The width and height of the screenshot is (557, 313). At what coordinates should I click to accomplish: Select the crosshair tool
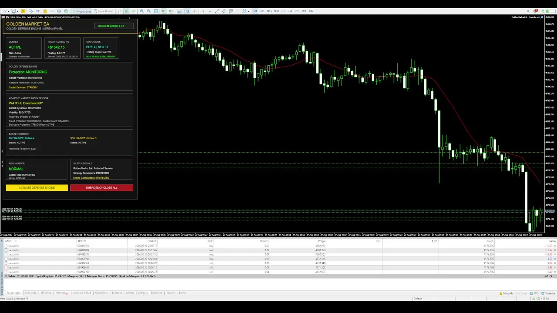(195, 11)
